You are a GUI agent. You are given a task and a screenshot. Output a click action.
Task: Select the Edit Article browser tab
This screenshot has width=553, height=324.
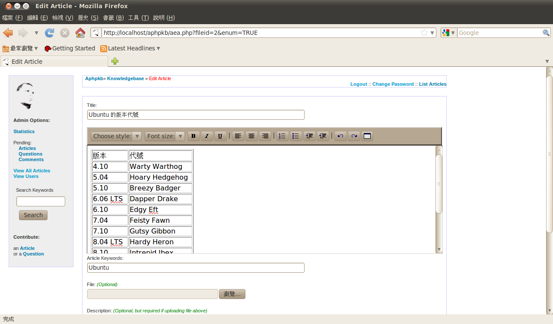[x=54, y=61]
